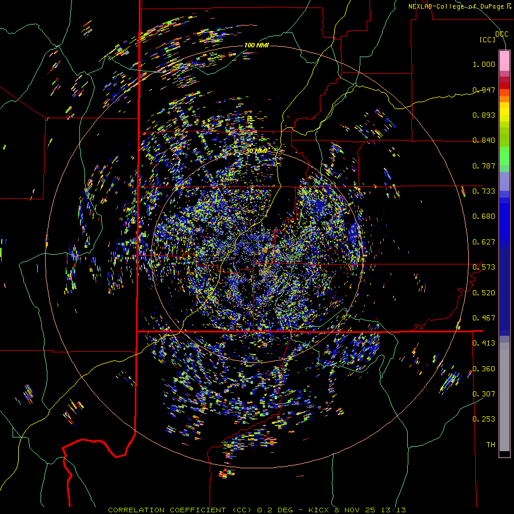Select the 0.787 color scale value
Image resolution: width=514 pixels, height=514 pixels.
(484, 166)
